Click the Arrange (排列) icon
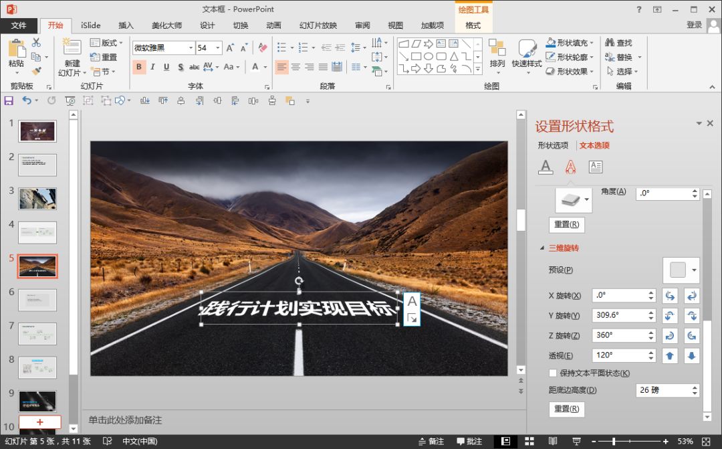This screenshot has height=449, width=722. (x=497, y=53)
